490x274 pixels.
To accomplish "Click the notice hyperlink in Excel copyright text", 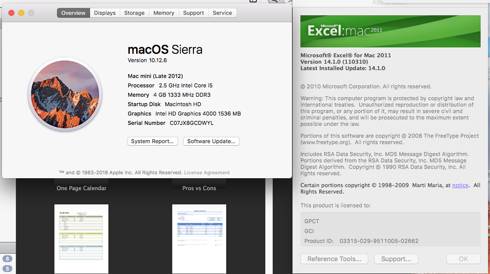I will (460, 185).
